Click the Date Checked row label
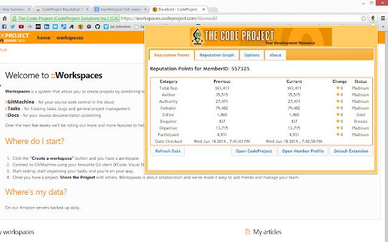This screenshot has width=388, height=242. click(x=169, y=142)
